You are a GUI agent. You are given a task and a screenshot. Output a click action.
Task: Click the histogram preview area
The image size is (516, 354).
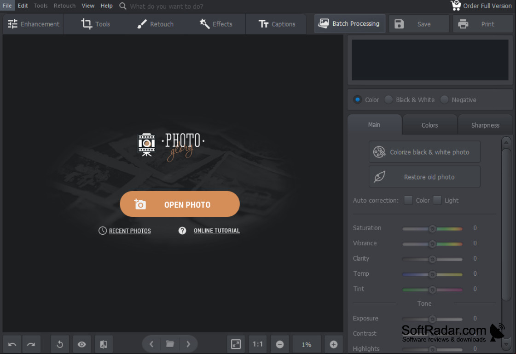click(x=430, y=60)
